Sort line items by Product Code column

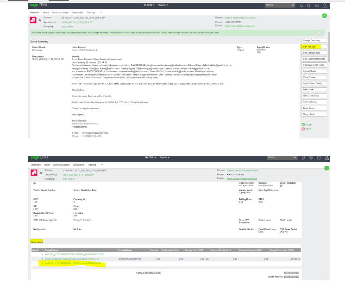tap(125, 250)
